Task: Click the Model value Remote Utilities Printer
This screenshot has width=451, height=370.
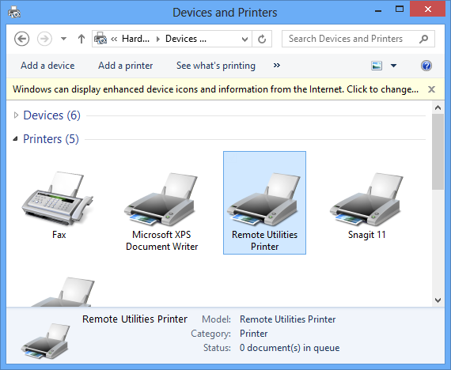Action: pos(288,319)
